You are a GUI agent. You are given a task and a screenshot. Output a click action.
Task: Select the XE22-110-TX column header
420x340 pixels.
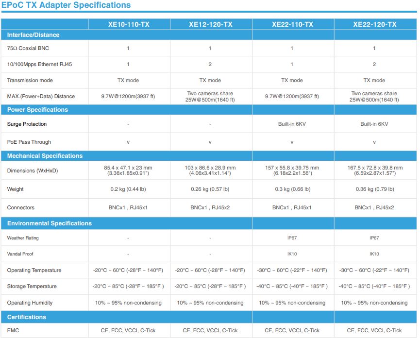pos(292,24)
